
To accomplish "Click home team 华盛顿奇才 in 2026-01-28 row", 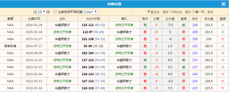I will click(62, 25).
